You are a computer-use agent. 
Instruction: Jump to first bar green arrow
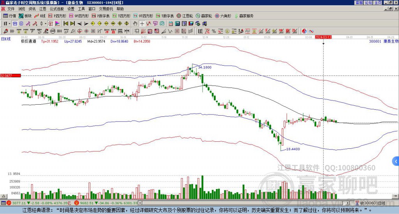pos(66,24)
